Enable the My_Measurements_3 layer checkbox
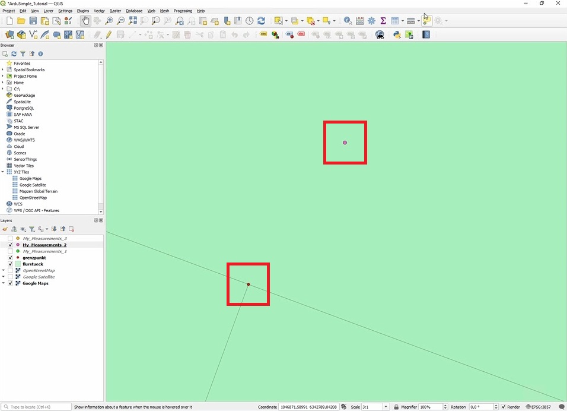 click(10, 238)
